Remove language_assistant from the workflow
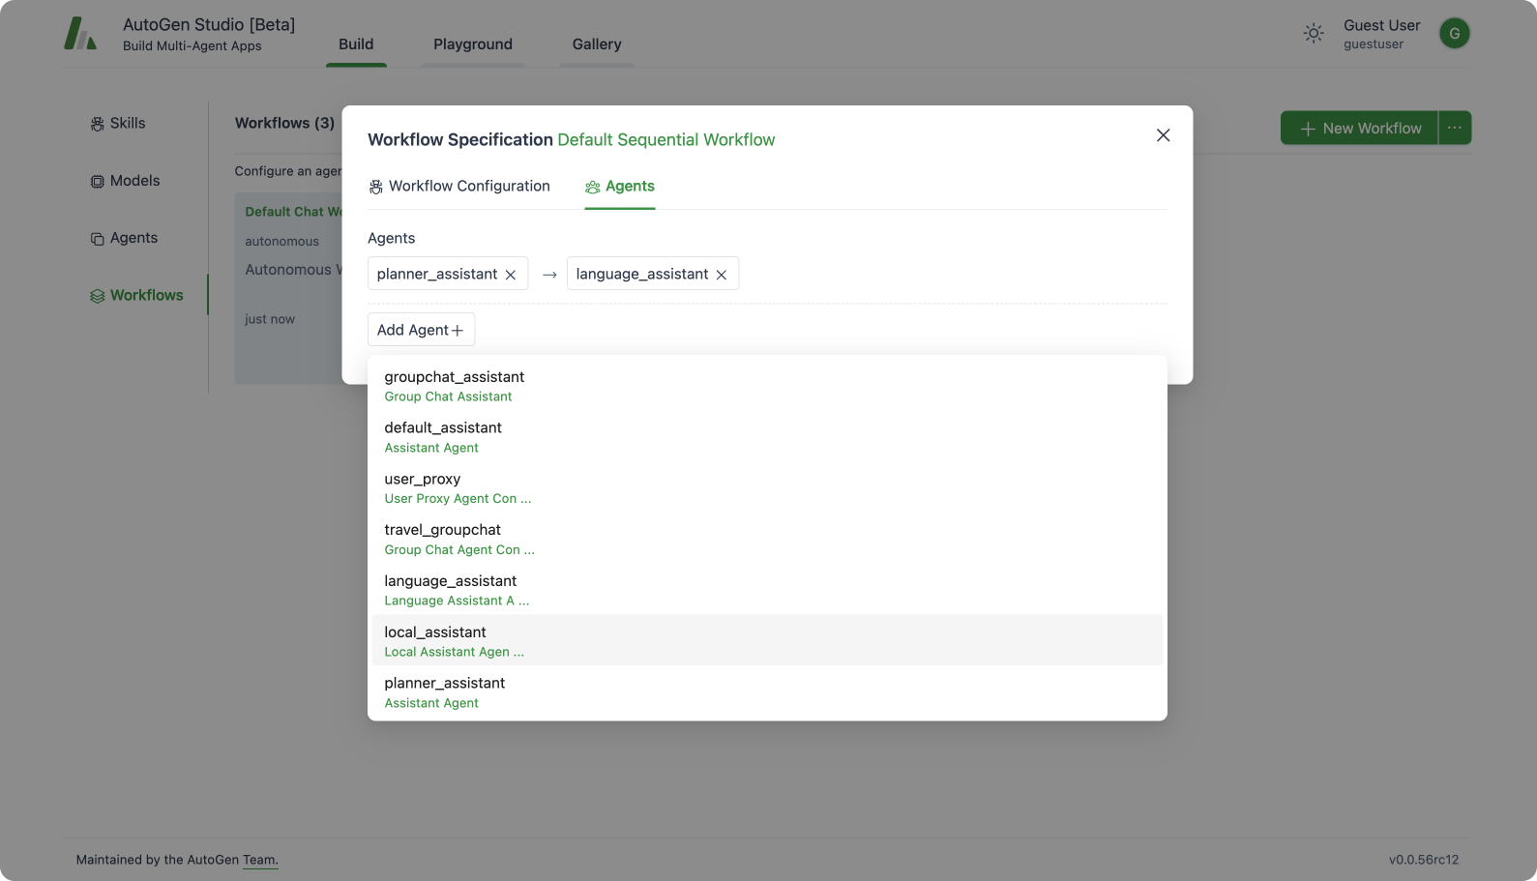The image size is (1537, 881). 722,275
